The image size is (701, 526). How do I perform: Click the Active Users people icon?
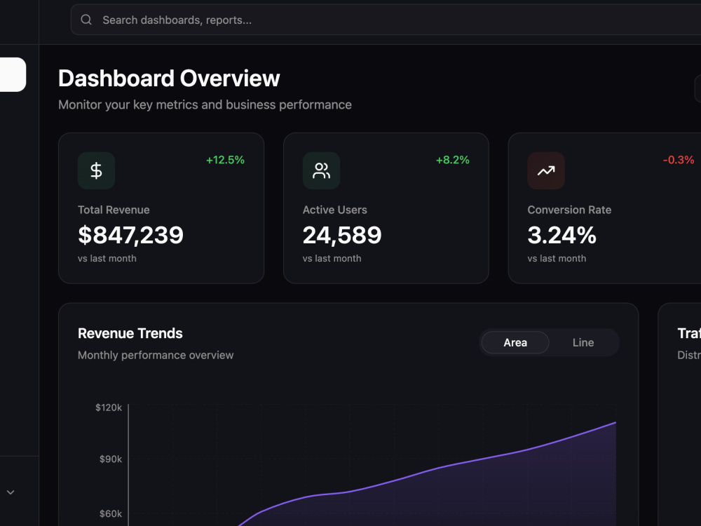click(x=321, y=170)
